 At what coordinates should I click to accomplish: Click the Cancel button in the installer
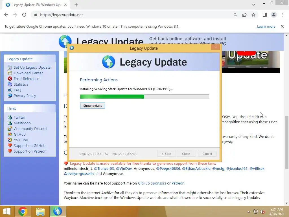click(x=207, y=154)
